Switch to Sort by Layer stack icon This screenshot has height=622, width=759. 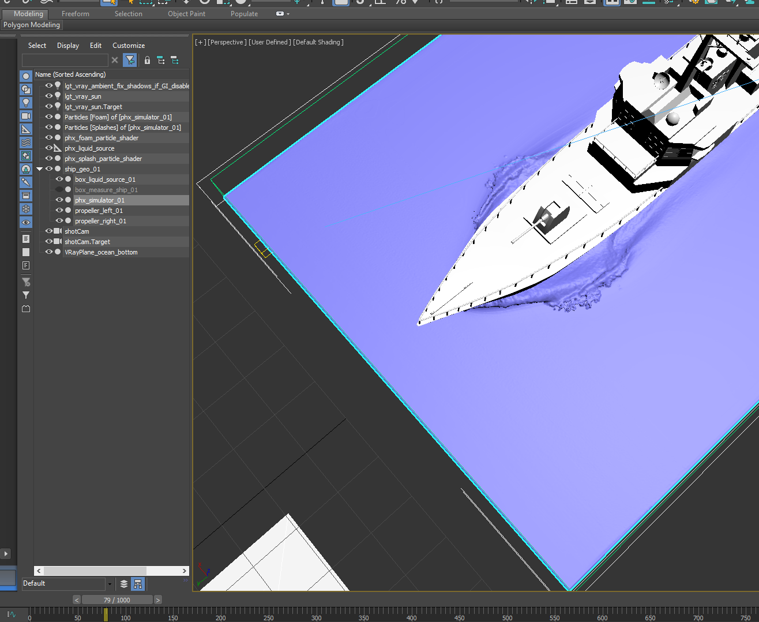pyautogui.click(x=123, y=584)
